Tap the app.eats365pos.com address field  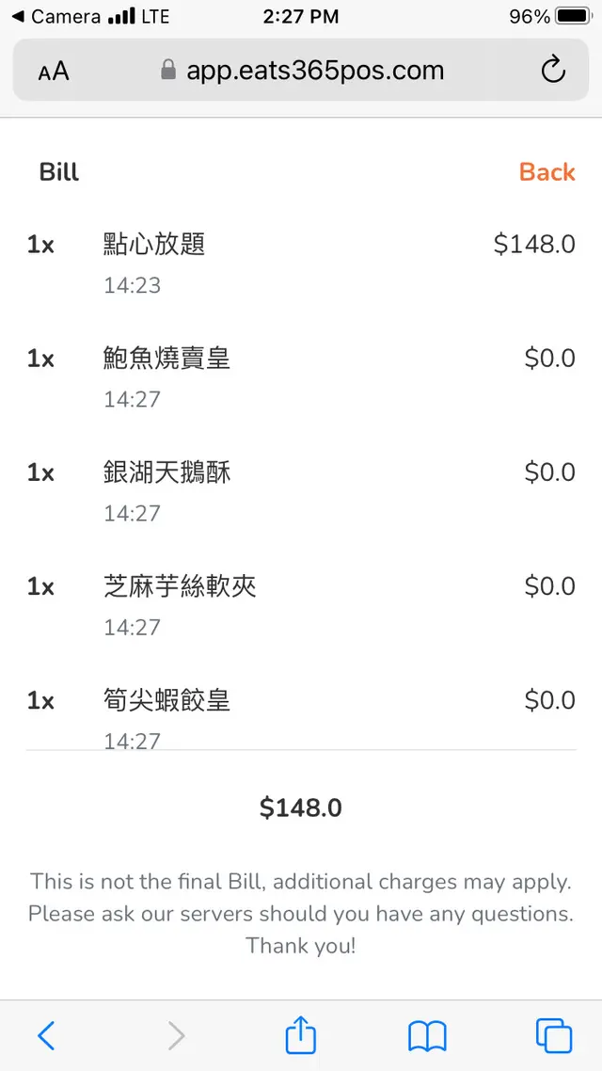[314, 71]
